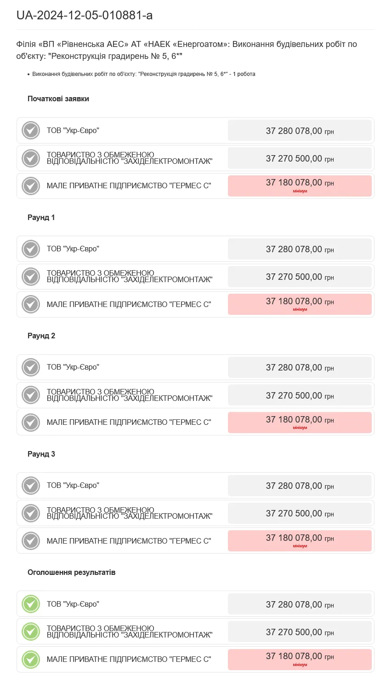Click the Оголошення результатів section heading
This screenshot has width=386, height=678.
point(71,573)
